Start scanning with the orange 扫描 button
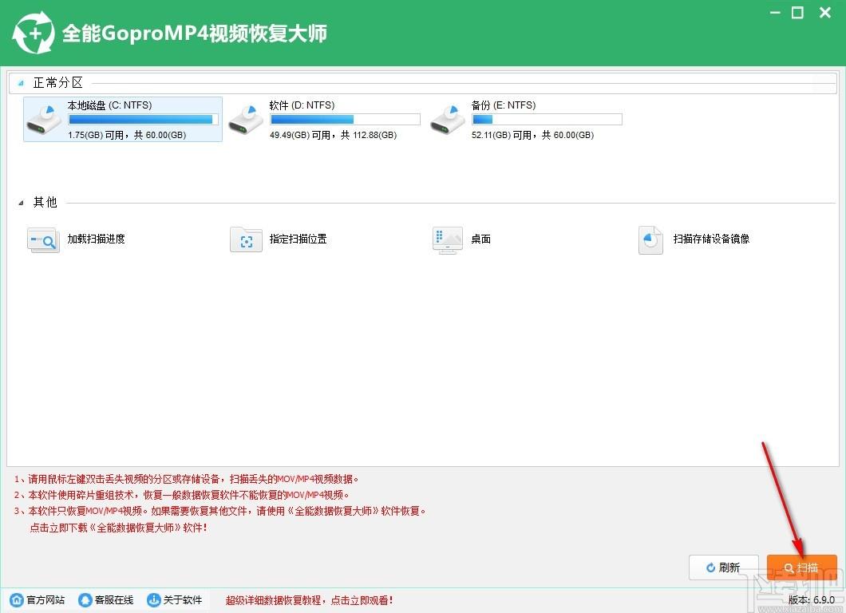Viewport: 846px width, 613px height. coord(802,568)
